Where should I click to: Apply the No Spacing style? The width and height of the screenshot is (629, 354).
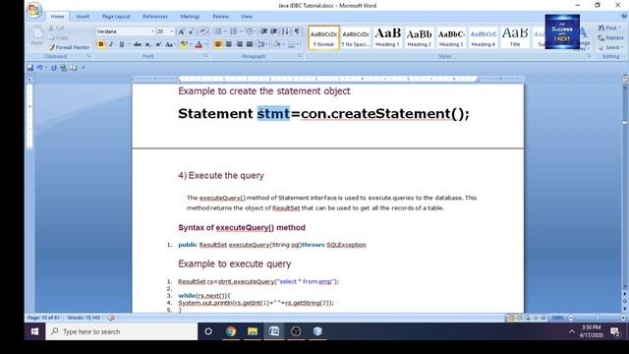pyautogui.click(x=356, y=37)
